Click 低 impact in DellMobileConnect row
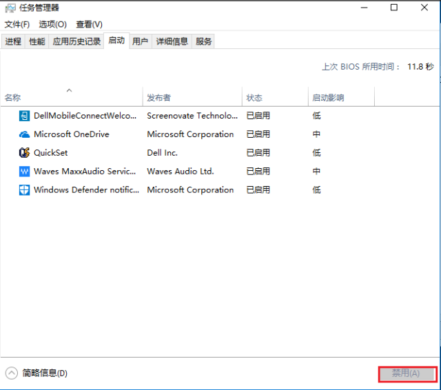441x390 pixels. (x=316, y=116)
